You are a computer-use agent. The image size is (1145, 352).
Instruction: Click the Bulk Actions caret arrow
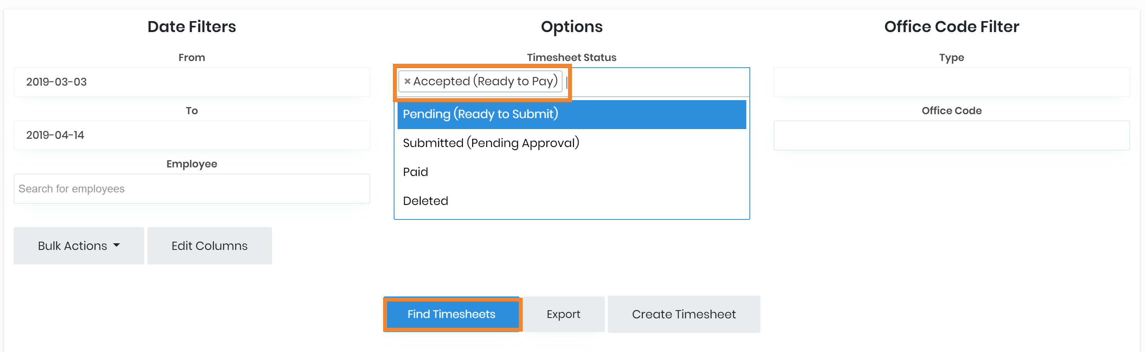116,245
